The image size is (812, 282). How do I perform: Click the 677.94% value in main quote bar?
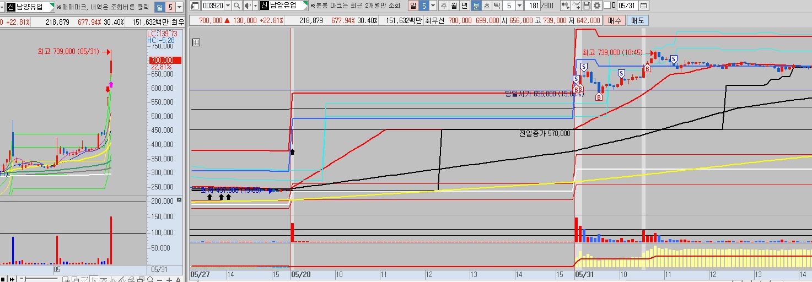(343, 20)
